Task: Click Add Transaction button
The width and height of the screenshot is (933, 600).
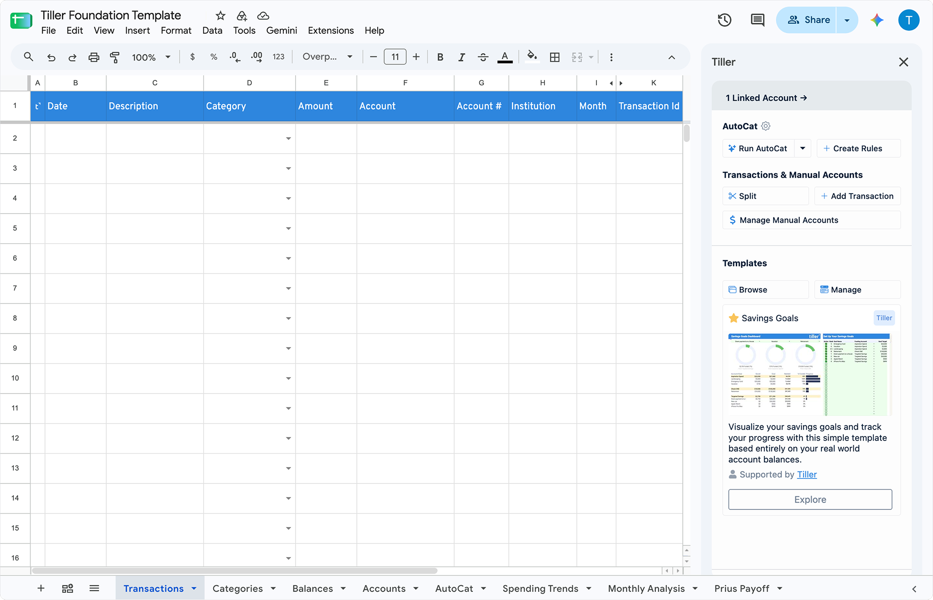Action: 857,196
